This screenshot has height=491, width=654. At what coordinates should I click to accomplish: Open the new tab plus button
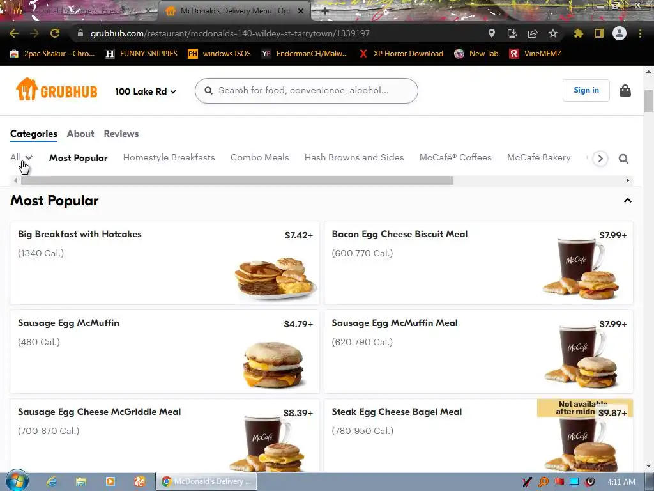point(325,12)
